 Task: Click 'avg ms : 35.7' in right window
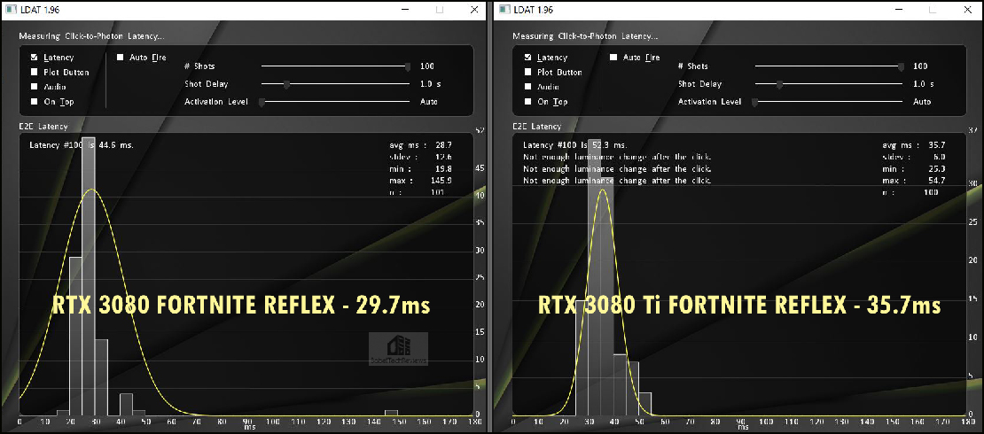(x=914, y=144)
